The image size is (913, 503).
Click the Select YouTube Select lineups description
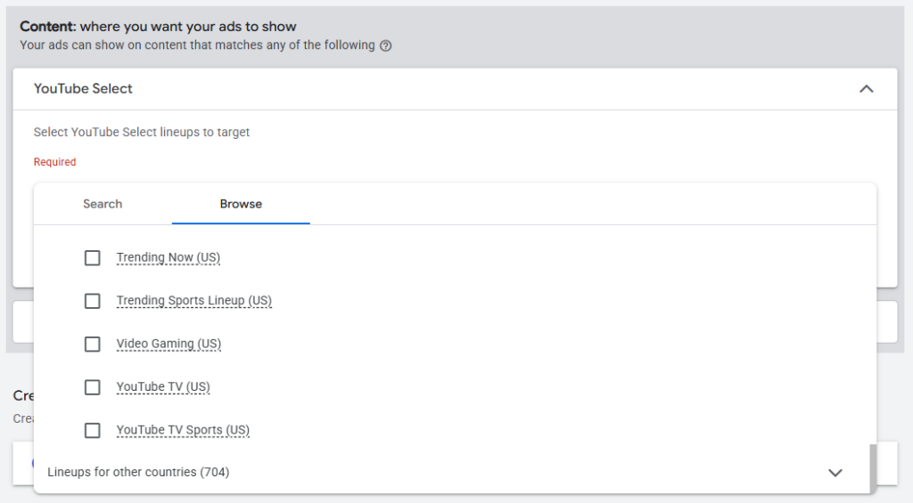[142, 132]
